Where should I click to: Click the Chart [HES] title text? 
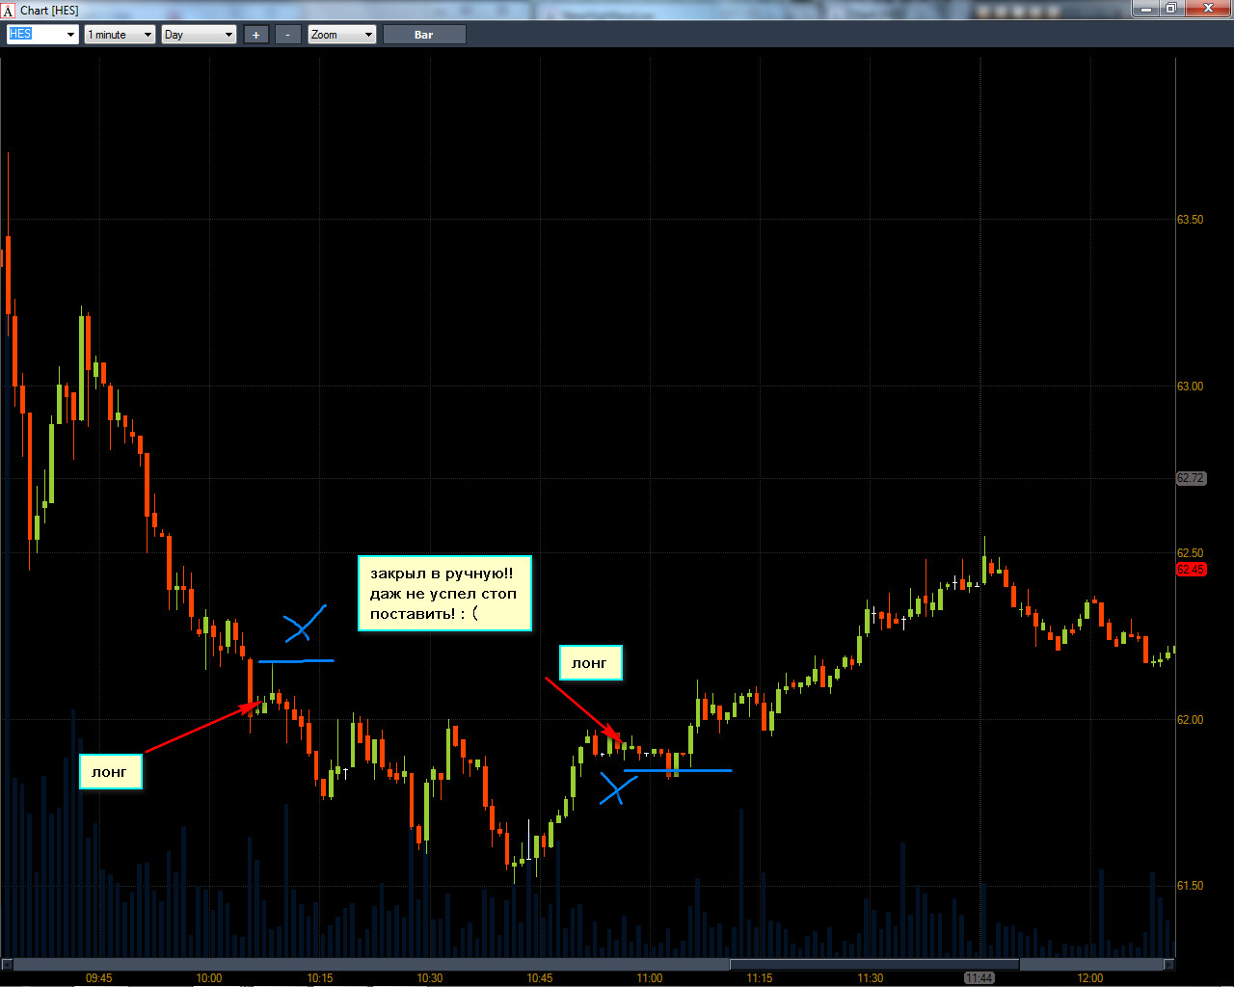point(49,11)
